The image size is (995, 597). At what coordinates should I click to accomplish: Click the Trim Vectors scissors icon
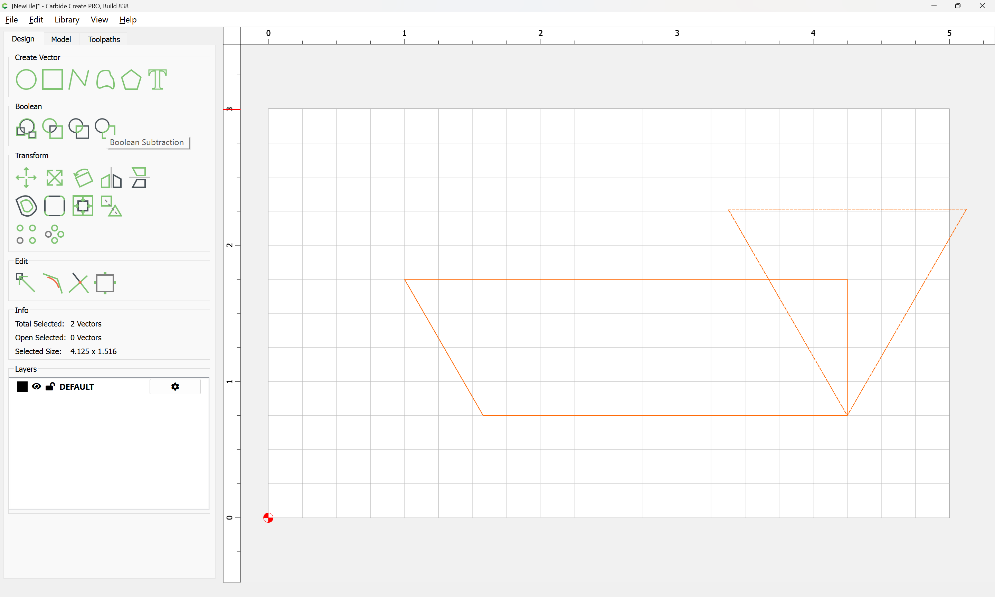point(78,283)
